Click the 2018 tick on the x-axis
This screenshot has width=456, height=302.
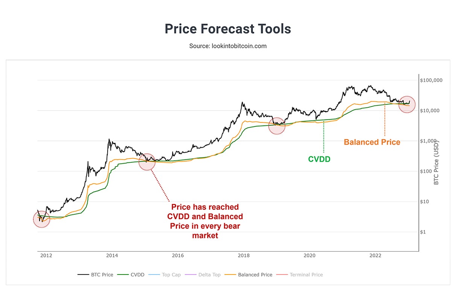tap(243, 256)
